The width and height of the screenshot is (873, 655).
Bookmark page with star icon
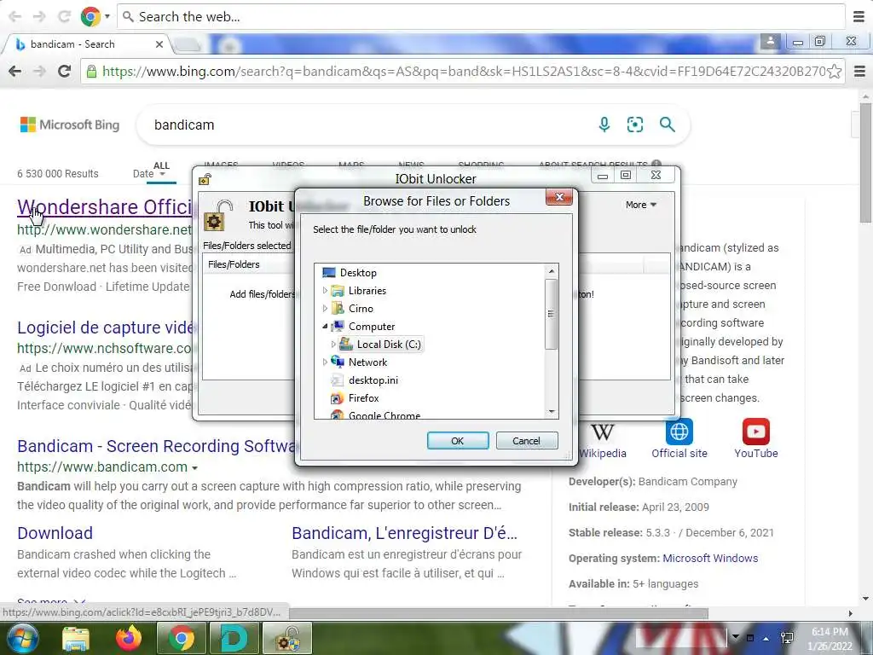834,72
